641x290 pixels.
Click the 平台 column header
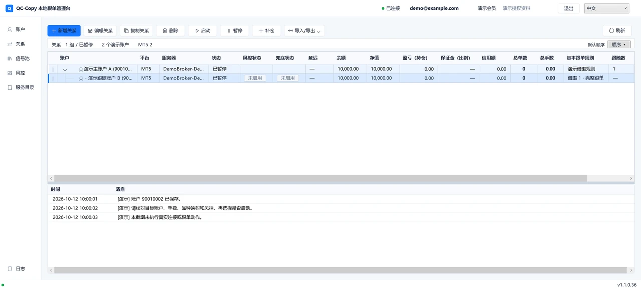click(145, 58)
